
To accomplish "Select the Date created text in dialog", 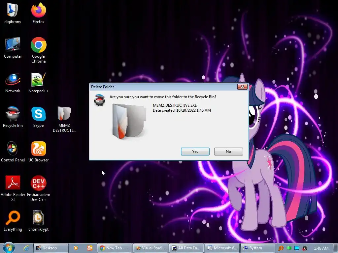I will 182,110.
